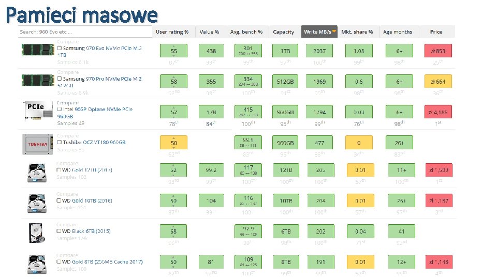The height and width of the screenshot is (279, 497).
Task: Tick the Samsung 970 Pro compare checkbox
Action: point(60,79)
